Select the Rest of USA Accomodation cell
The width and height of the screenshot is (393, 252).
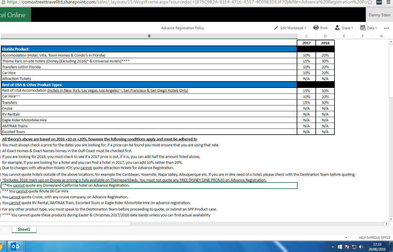tap(149, 91)
